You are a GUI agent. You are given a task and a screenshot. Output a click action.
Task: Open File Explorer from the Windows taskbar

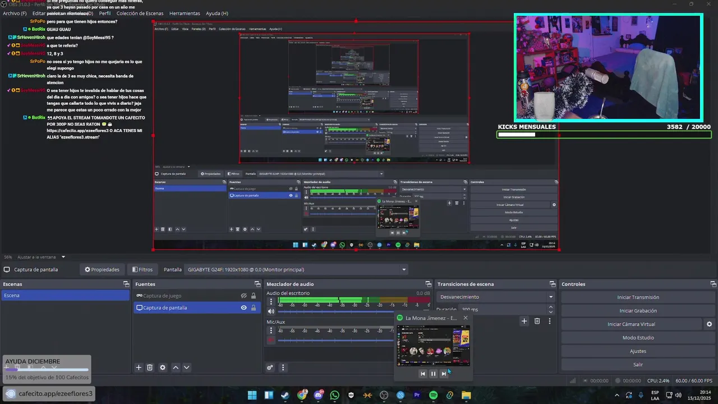coord(466,395)
